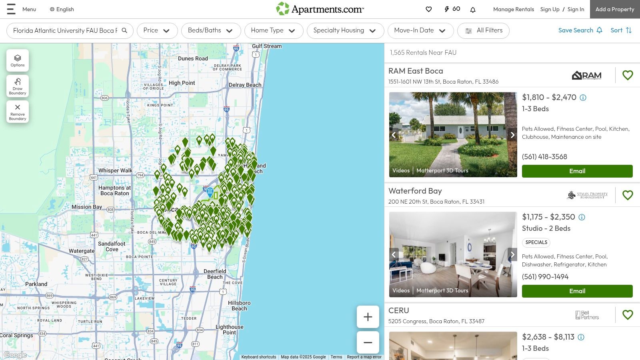
Task: Open Manage Rentals menu item
Action: (x=513, y=9)
